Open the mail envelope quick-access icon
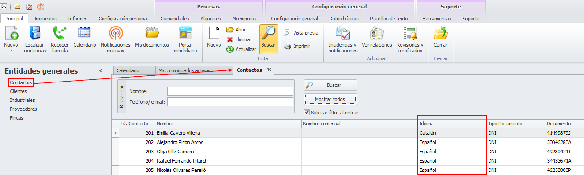Screen dimensions: 584x175 [17, 7]
